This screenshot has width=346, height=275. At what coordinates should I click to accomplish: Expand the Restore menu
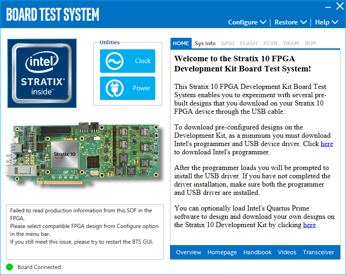point(290,22)
